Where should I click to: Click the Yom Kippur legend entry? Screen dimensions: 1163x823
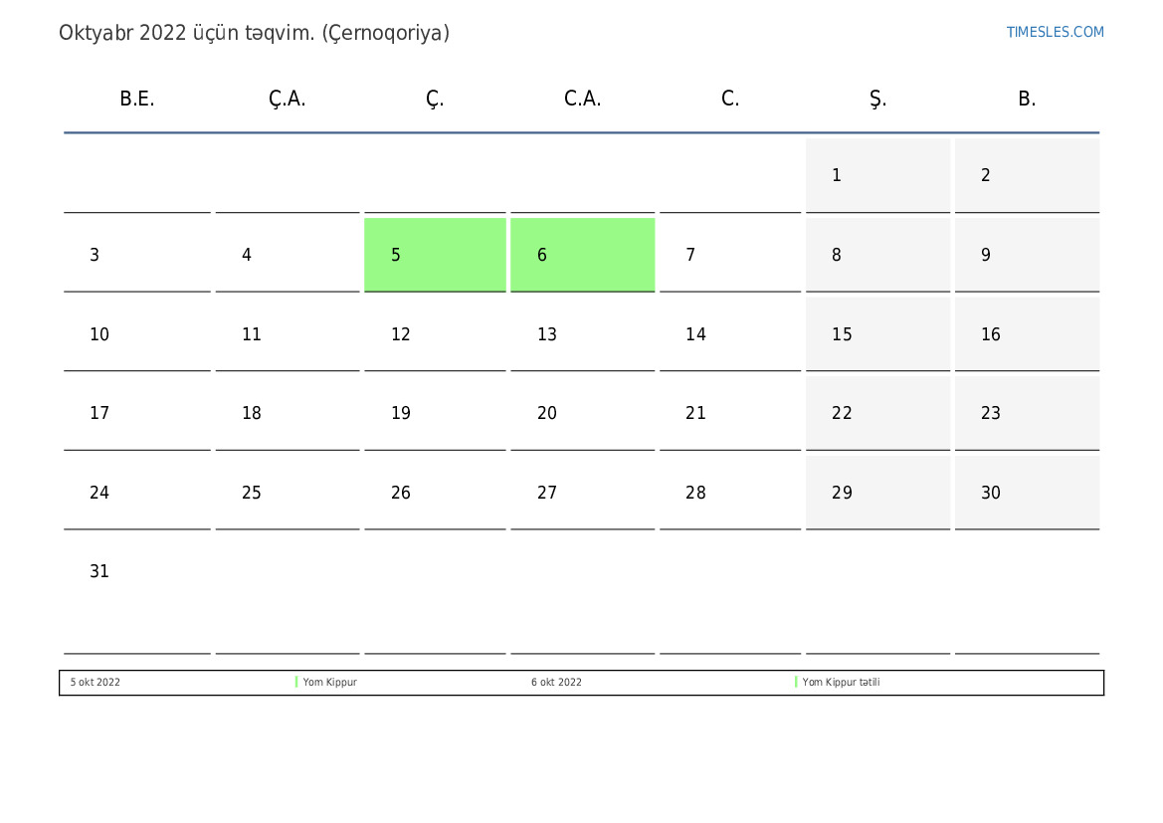(x=330, y=683)
